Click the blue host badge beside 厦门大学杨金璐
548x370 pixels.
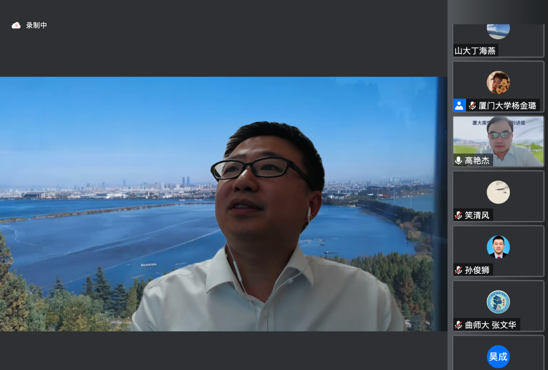459,105
